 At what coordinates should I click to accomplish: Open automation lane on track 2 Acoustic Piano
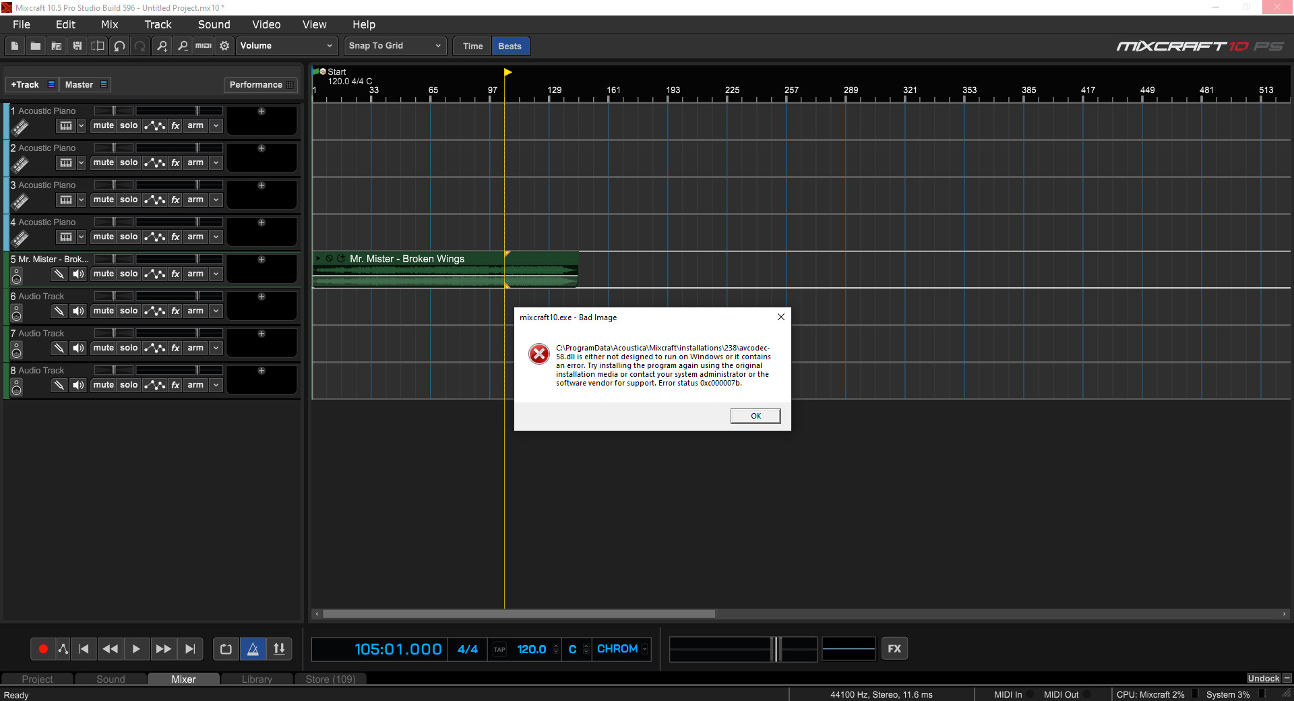click(154, 162)
